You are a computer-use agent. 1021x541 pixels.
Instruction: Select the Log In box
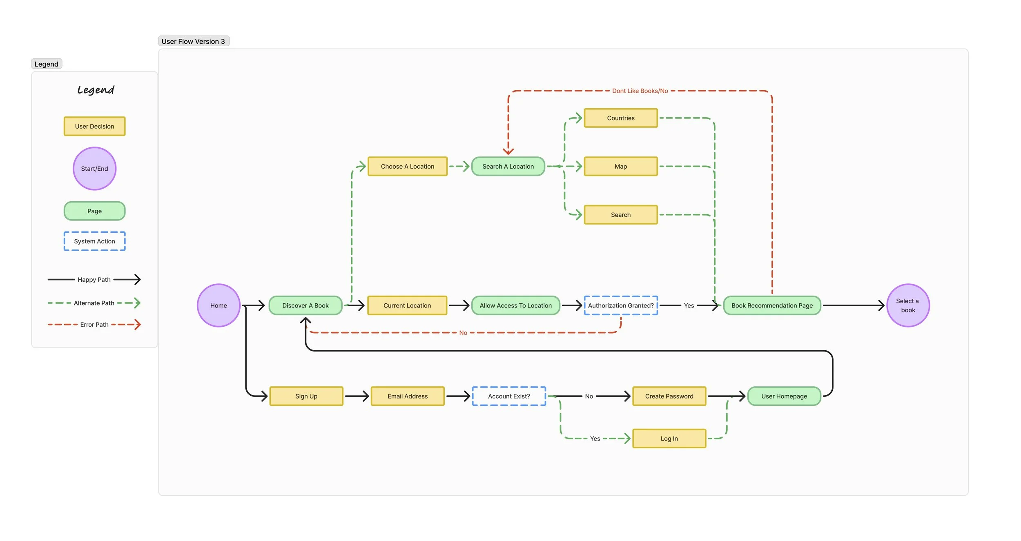coord(669,439)
